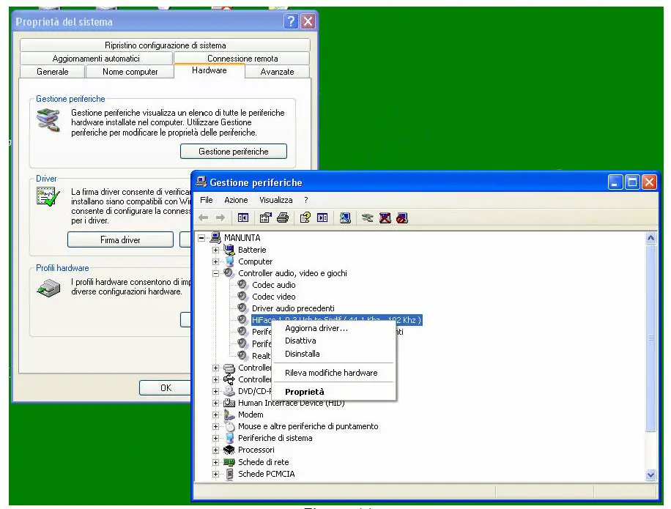Choose Rileva modifiche hardware in context menu
671x509 pixels.
pos(333,373)
